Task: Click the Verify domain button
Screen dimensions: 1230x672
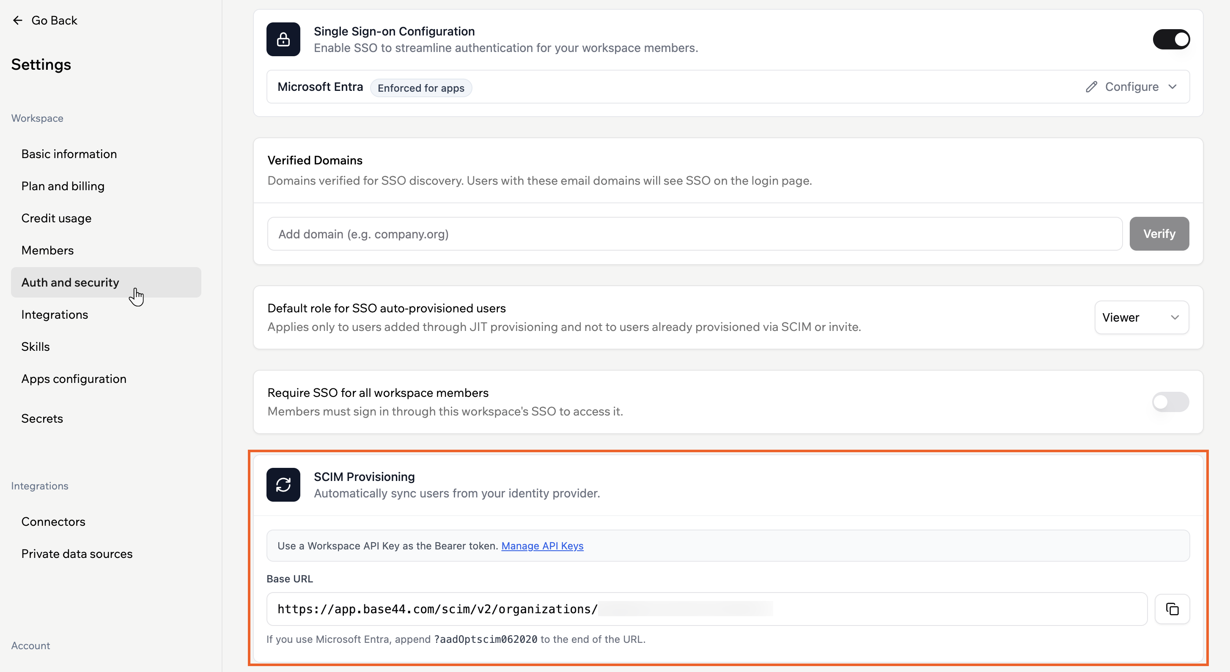Action: coord(1159,234)
